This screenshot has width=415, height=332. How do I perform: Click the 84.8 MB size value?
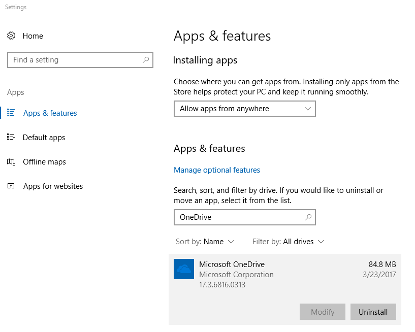coord(382,264)
